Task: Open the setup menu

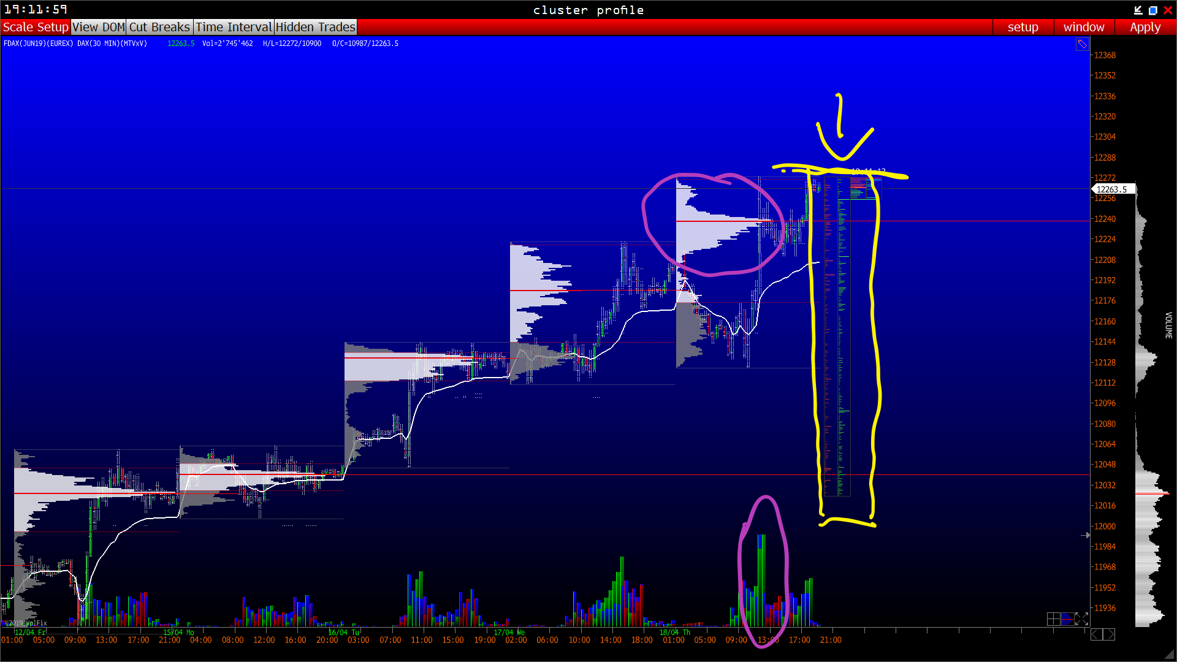Action: [x=1023, y=27]
